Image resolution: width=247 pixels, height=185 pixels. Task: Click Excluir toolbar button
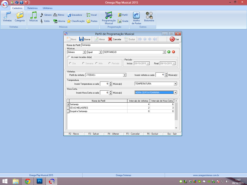[129, 39]
